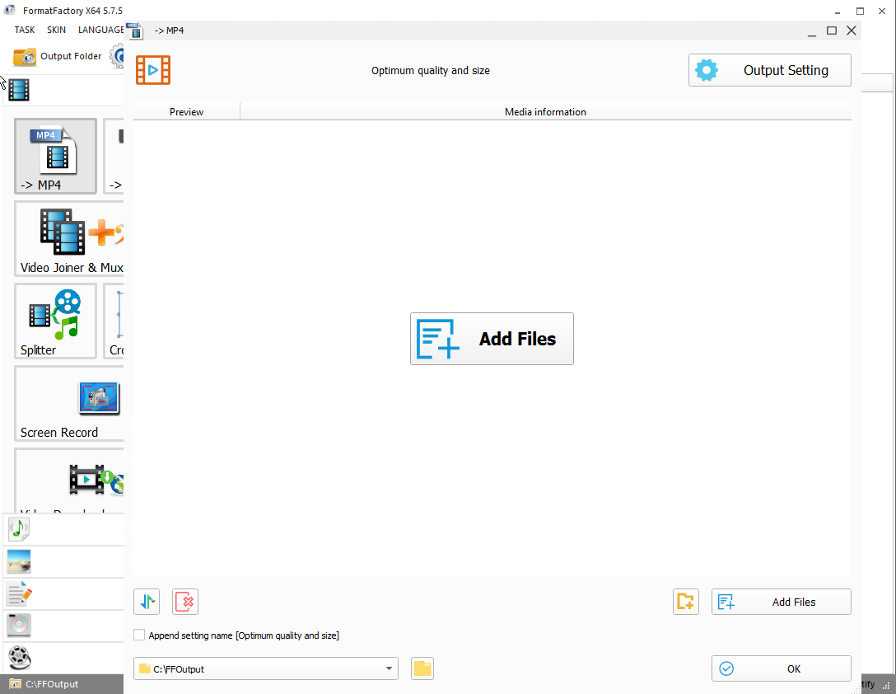Launch the Screen Record tool
Screen dimensions: 896x694
pos(69,403)
